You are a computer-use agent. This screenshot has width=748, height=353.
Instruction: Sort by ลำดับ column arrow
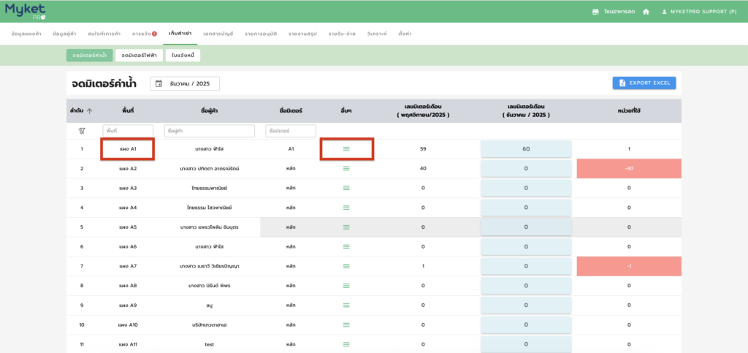pos(90,111)
